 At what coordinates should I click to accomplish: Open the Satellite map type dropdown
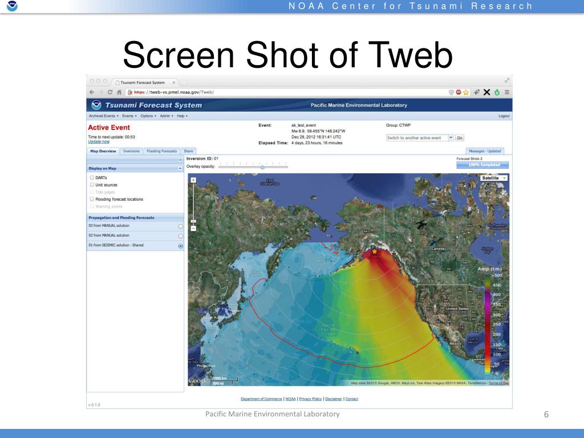tap(494, 178)
